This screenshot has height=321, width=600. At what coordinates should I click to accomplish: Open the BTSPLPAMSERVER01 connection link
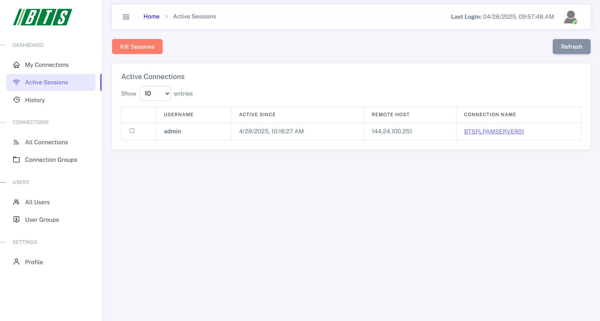pyautogui.click(x=494, y=131)
